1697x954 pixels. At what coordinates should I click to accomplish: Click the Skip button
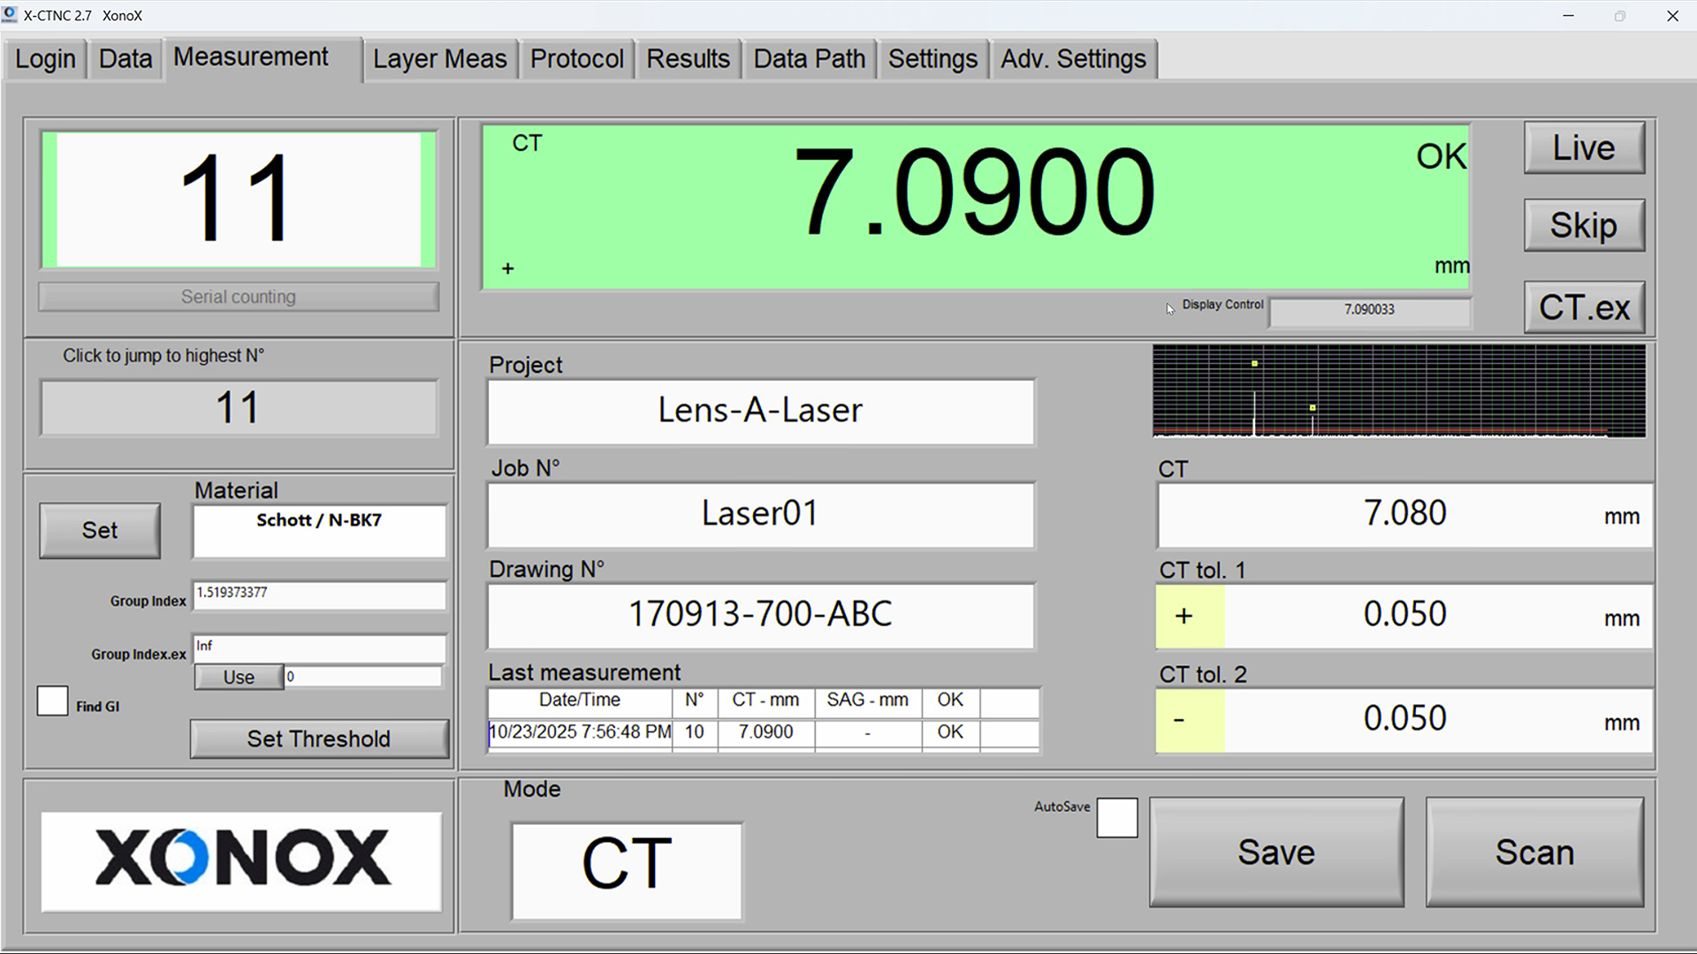coord(1583,225)
